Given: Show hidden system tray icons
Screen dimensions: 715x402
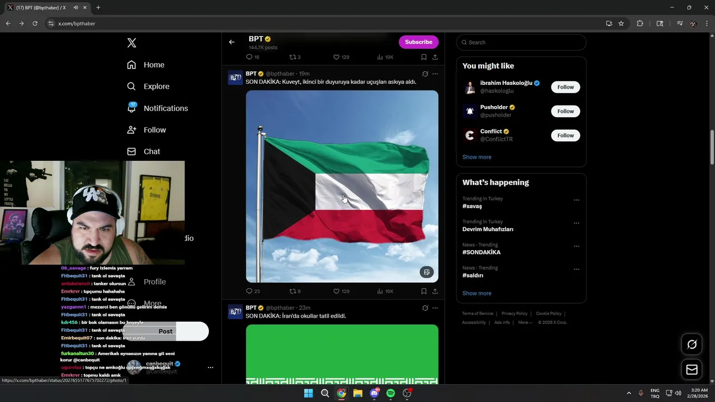Looking at the screenshot, I should click(x=628, y=393).
